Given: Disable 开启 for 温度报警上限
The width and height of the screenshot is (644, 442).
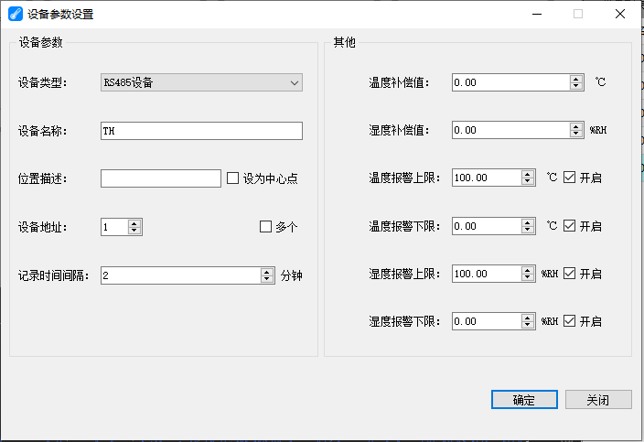Looking at the screenshot, I should (x=570, y=178).
